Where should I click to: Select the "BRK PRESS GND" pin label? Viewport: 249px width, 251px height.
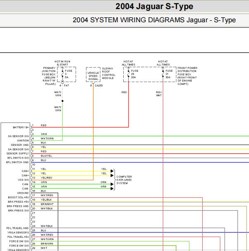[18, 206]
